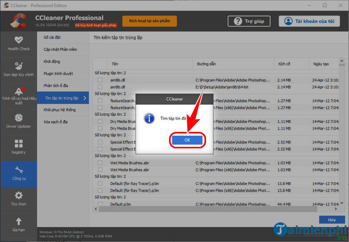Image resolution: width=349 pixels, height=242 pixels.
Task: Open Tùy chọn settings section
Action: (x=19, y=199)
